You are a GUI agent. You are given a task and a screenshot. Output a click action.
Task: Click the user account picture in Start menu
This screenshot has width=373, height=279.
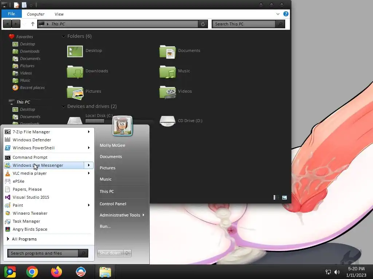click(122, 126)
